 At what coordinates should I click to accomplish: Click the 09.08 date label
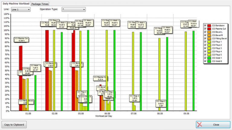(x=186, y=113)
